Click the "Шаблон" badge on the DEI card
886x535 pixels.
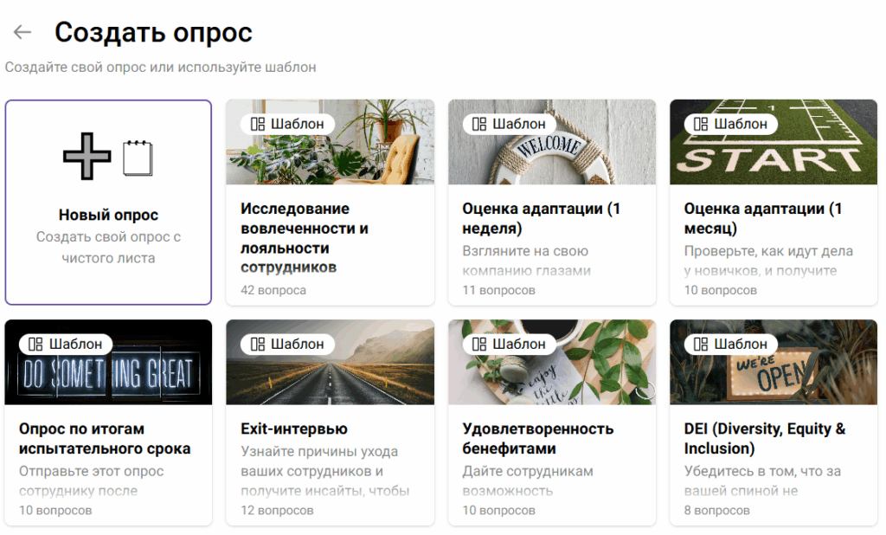click(x=732, y=344)
